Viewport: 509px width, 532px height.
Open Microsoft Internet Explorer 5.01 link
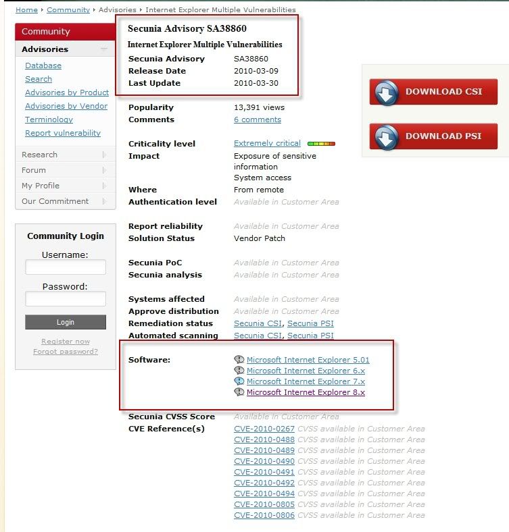[x=308, y=360]
